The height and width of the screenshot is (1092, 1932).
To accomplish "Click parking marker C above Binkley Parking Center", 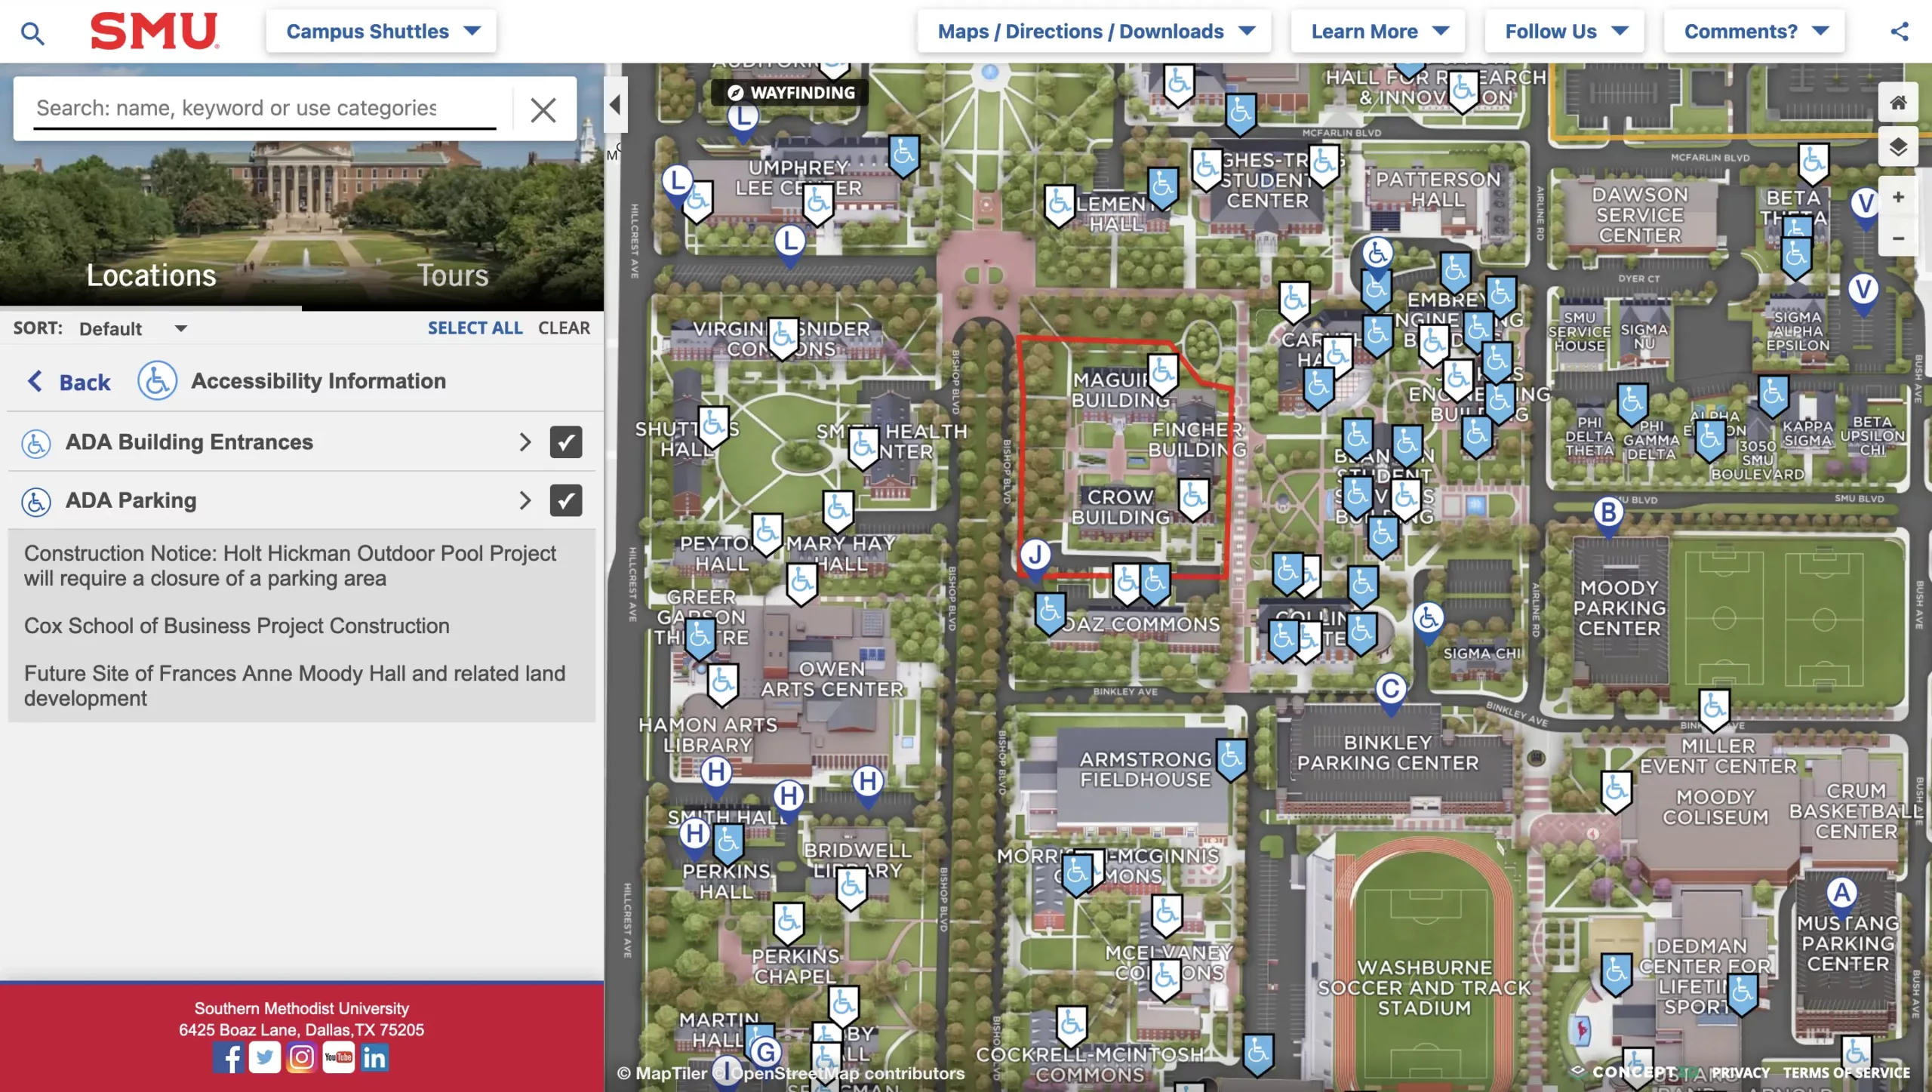I will point(1391,693).
